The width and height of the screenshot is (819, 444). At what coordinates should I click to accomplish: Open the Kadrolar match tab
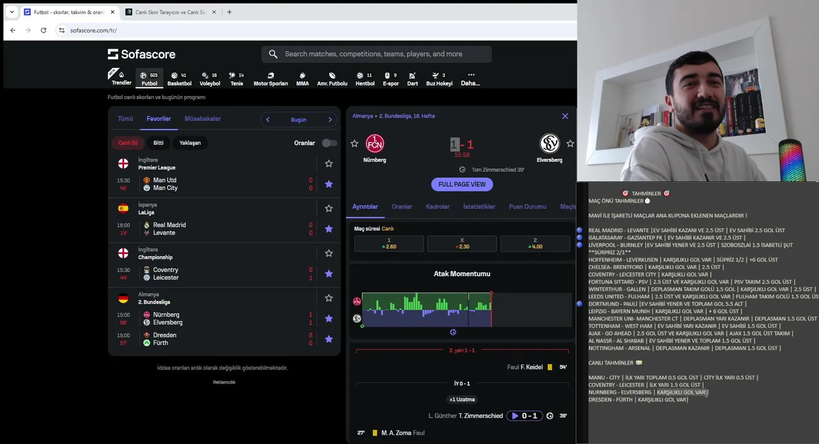point(438,207)
